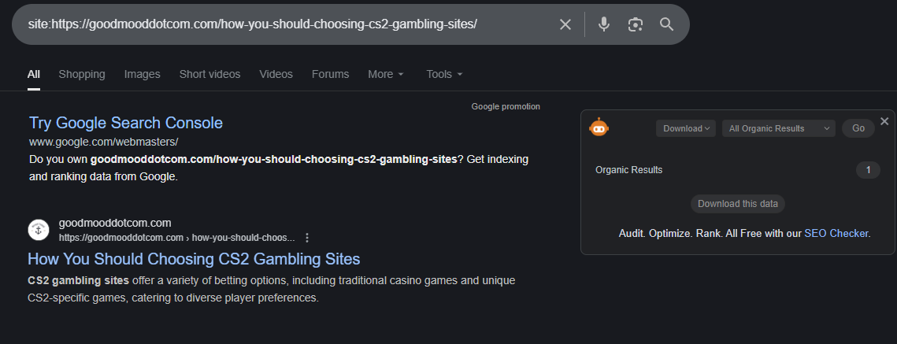Expand the All Organic Results dropdown
Viewport: 897px width, 344px height.
778,128
